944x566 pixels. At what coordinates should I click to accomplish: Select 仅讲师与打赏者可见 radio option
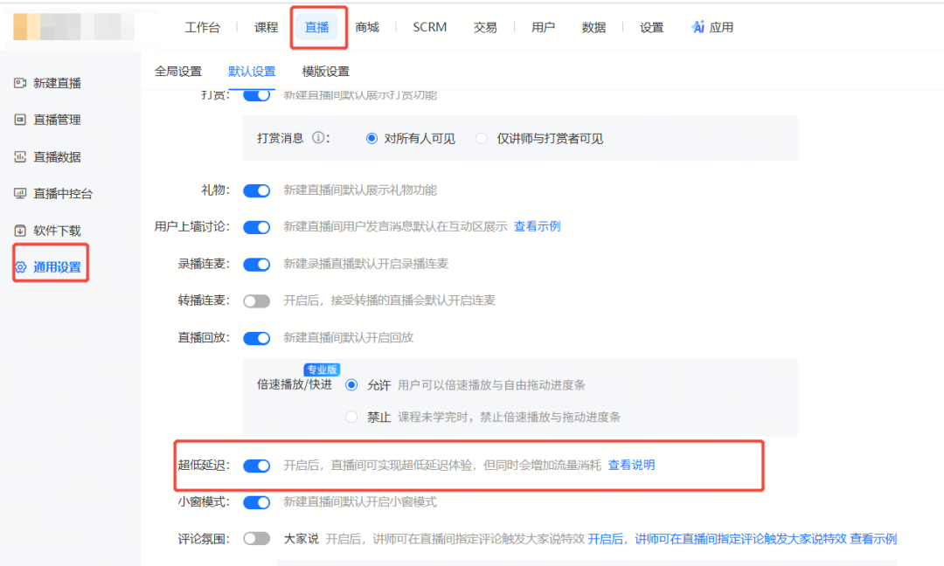coord(481,138)
